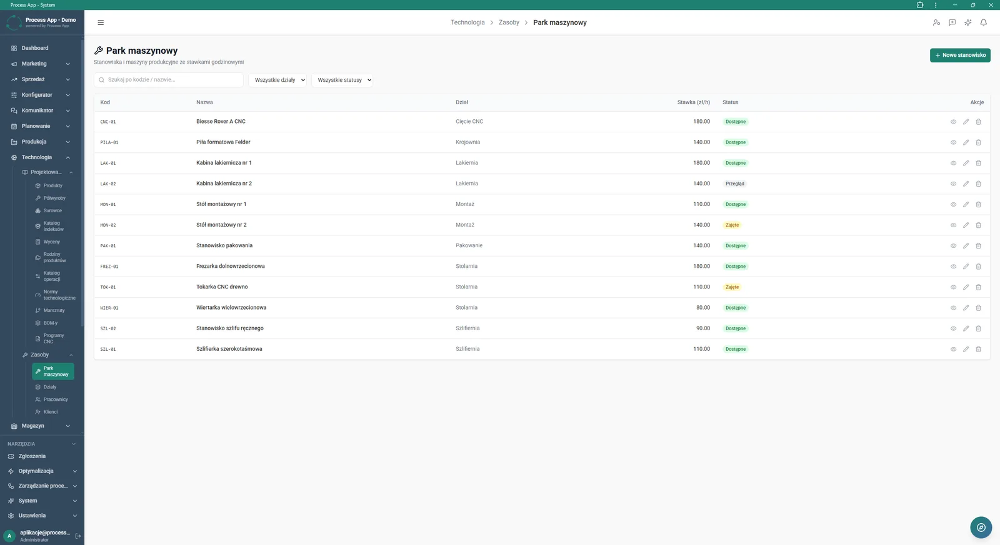Open the Wszystkie działy dropdown
Screen dimensions: 1000x545
point(277,80)
